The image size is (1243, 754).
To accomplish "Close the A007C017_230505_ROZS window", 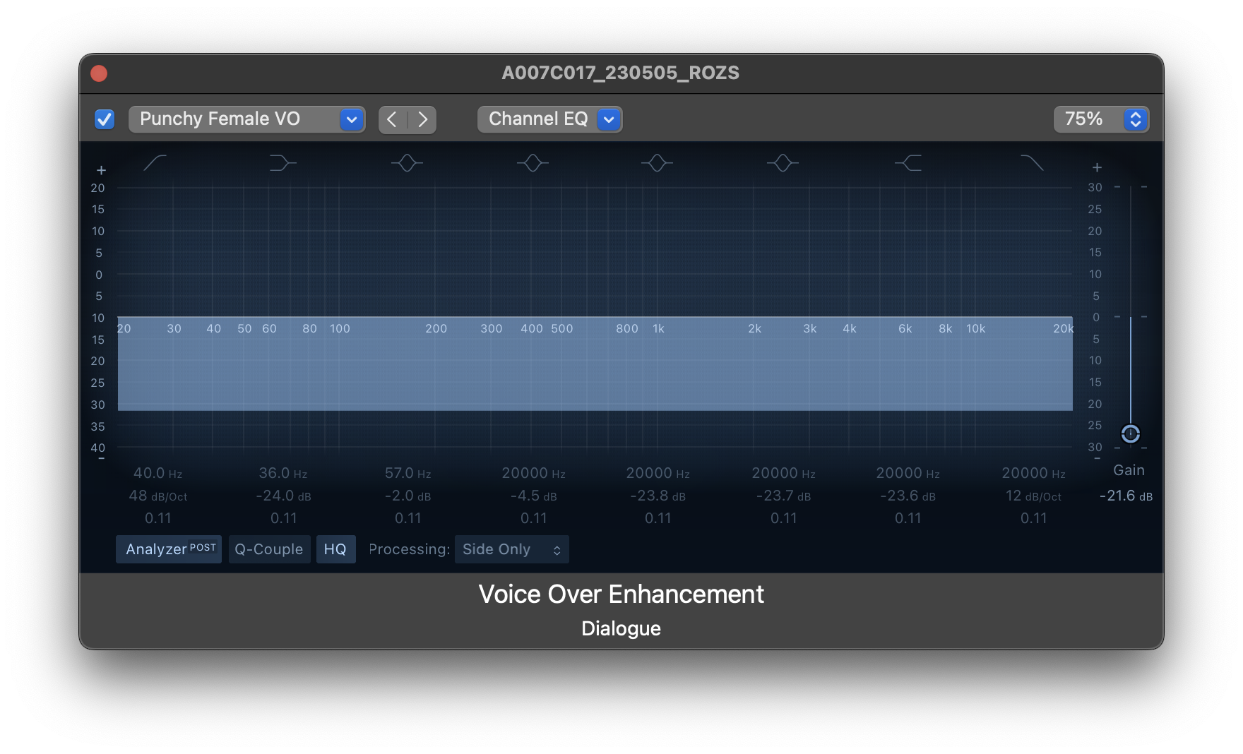I will 99,73.
